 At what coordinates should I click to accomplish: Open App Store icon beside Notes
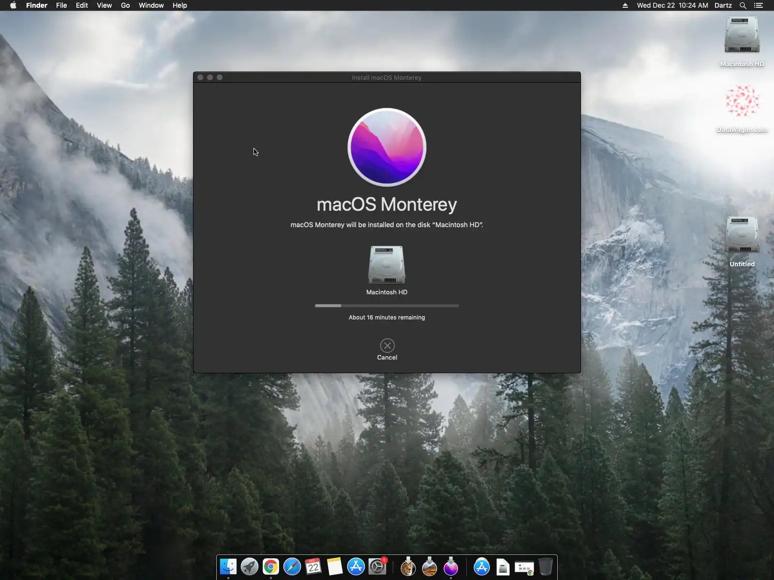coord(356,566)
